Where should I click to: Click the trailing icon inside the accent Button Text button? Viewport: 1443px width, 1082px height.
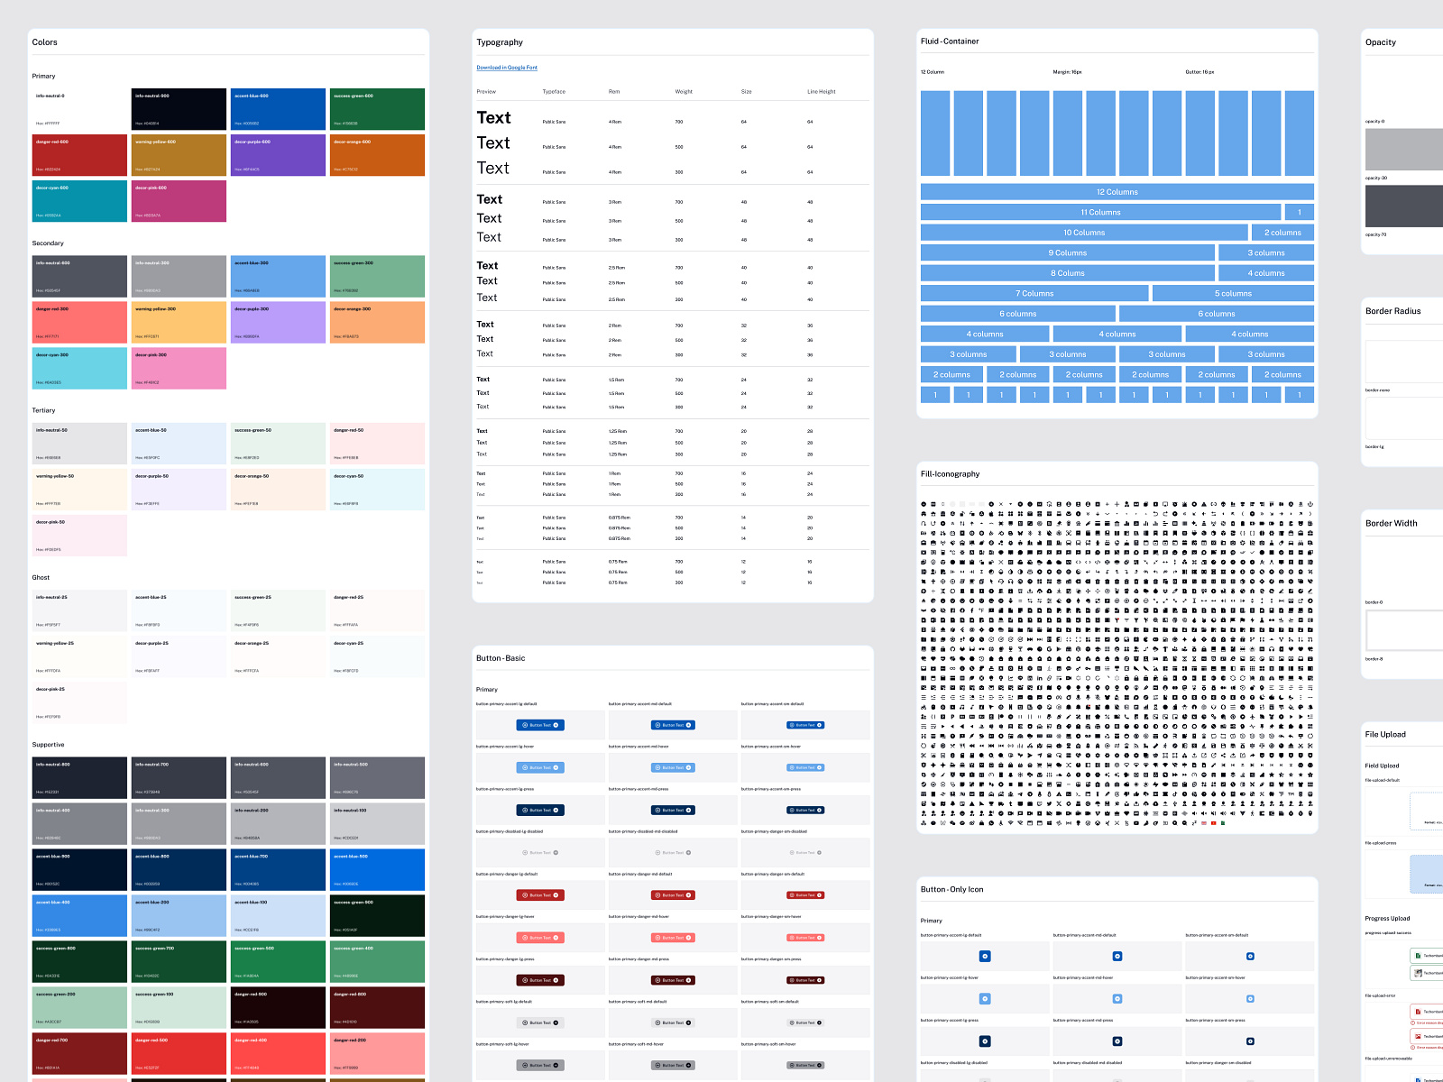pos(557,724)
